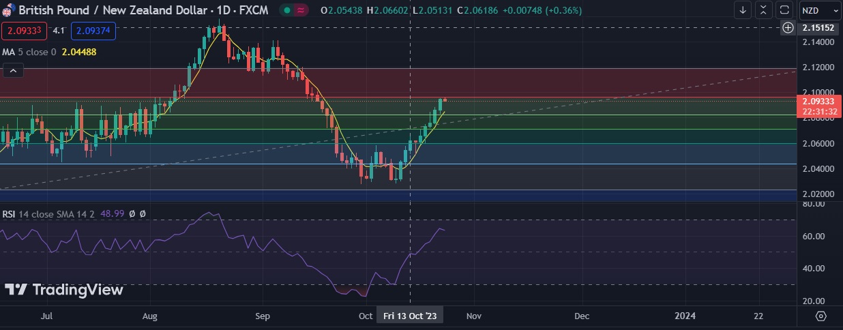The height and width of the screenshot is (330, 843).
Task: Click the 20.00 RSI scale label
Action: tap(815, 301)
